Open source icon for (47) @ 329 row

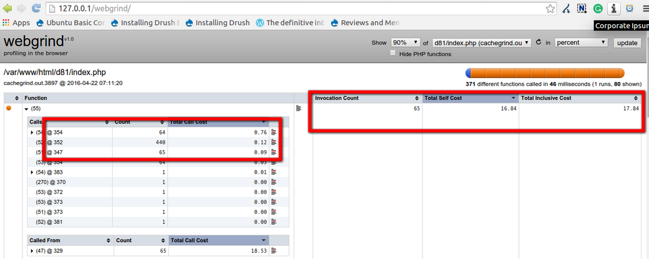[273, 251]
